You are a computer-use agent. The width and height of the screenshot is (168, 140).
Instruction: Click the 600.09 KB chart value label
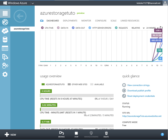pyautogui.click(x=156, y=40)
